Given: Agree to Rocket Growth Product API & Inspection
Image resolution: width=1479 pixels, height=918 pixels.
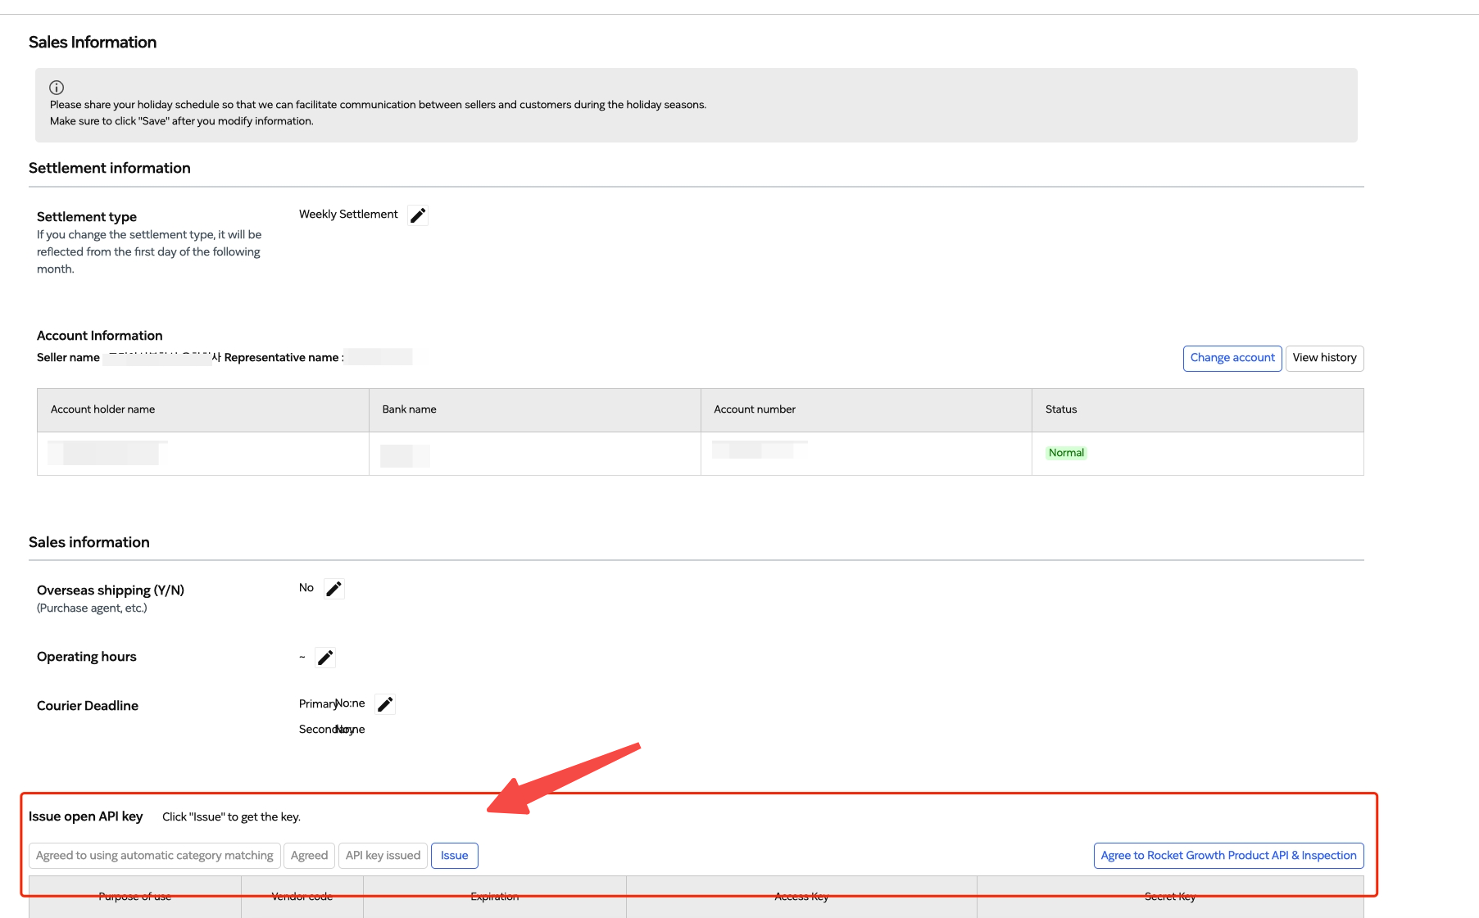Looking at the screenshot, I should click(x=1228, y=856).
